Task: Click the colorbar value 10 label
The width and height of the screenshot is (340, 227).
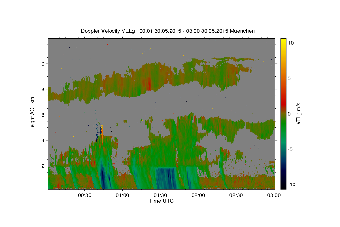Action: [290, 43]
